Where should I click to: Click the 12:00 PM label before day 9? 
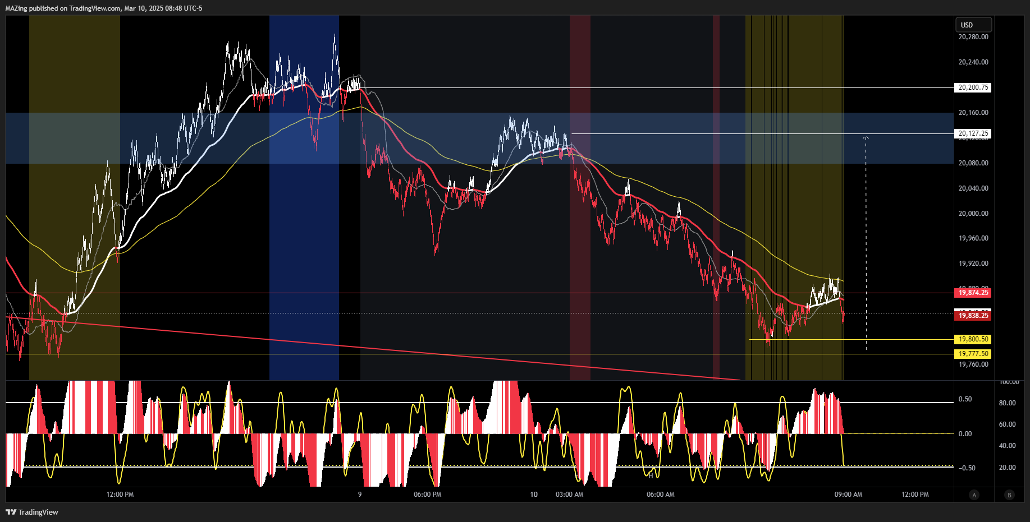coord(120,495)
